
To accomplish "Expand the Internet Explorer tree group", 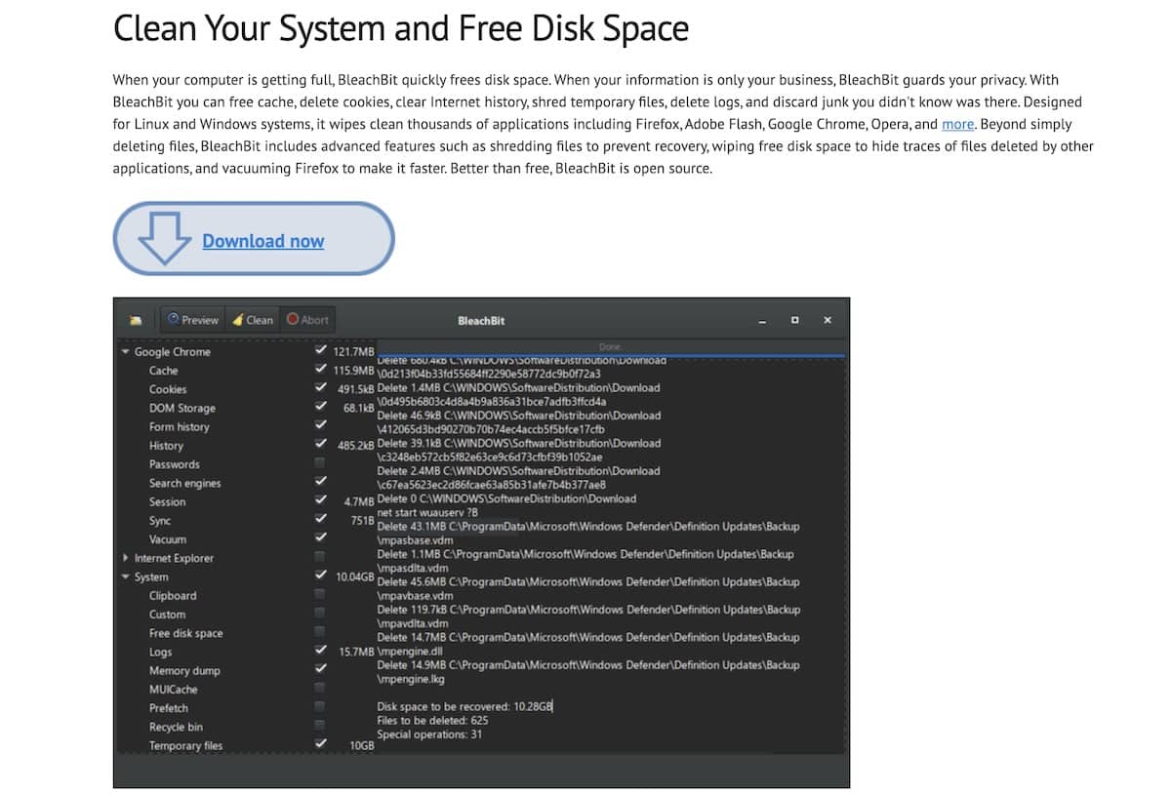I will pos(125,558).
